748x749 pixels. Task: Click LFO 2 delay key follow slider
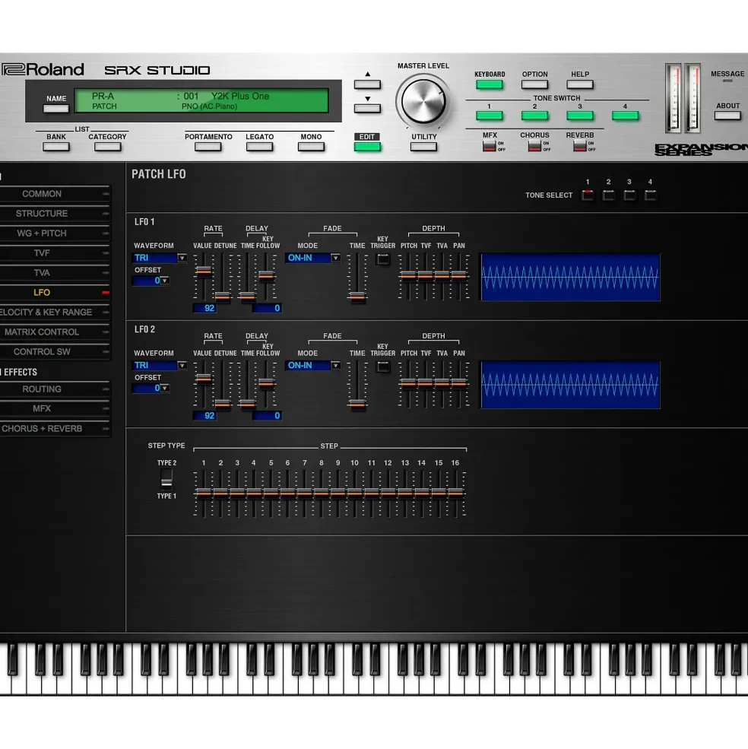click(x=266, y=382)
